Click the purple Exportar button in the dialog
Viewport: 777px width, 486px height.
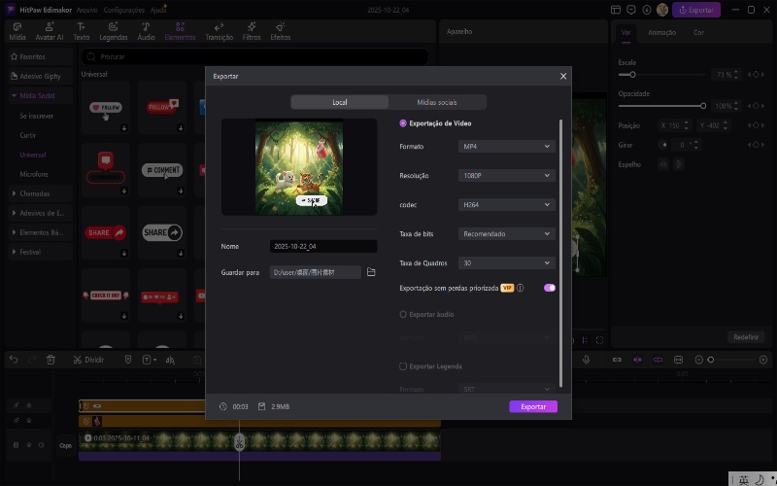coord(533,406)
